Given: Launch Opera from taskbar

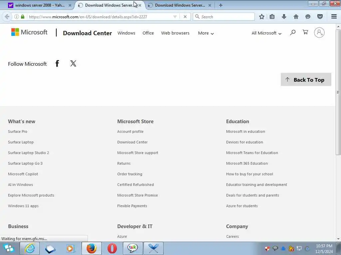Looking at the screenshot, I should tap(112, 248).
